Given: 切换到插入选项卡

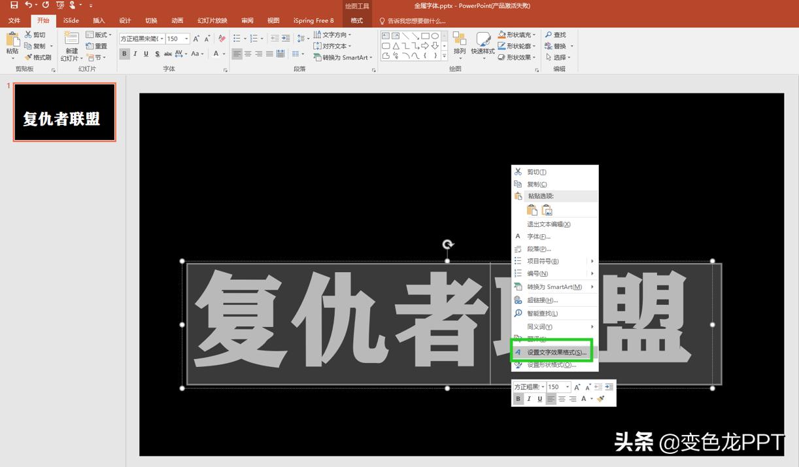Looking at the screenshot, I should point(98,20).
